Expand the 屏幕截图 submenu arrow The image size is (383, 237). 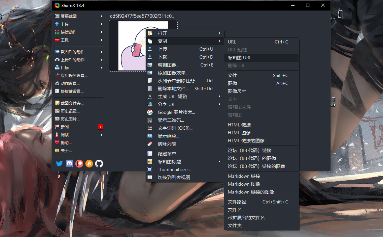click(102, 16)
